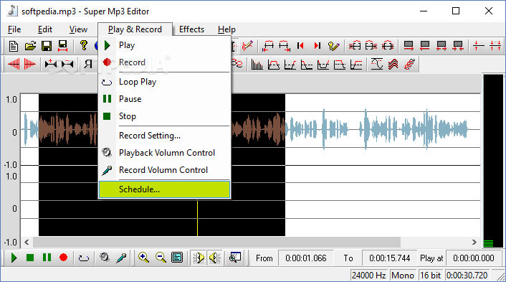Click the red waveform pencil edit icon
Screen dimensions: 506x282
247,46
